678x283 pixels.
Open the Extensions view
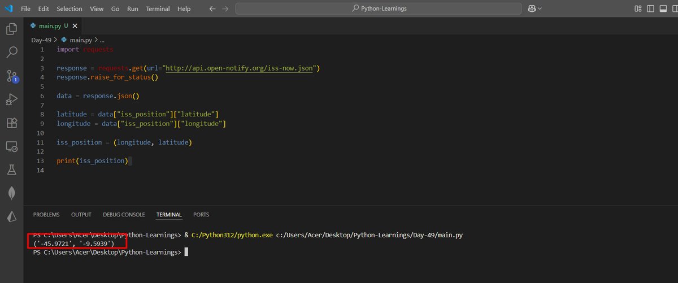point(11,123)
